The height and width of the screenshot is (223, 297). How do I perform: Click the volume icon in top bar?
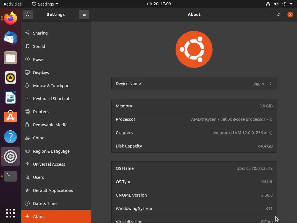[276, 4]
